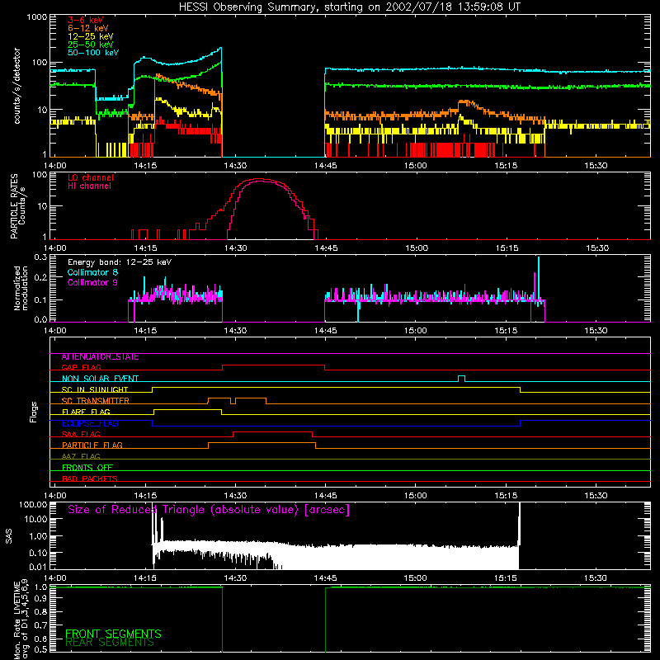Click the 14:45 tick on top plot

[x=325, y=166]
